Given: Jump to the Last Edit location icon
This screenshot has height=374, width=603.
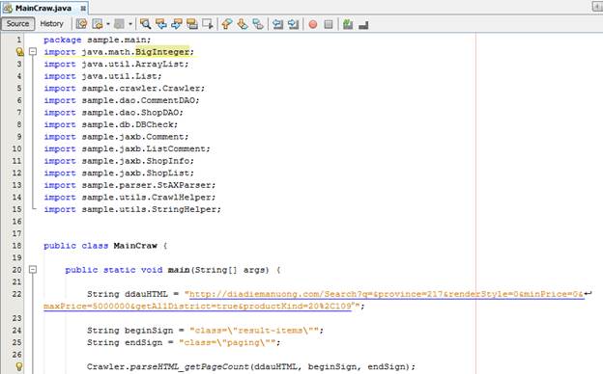Looking at the screenshot, I should point(81,24).
